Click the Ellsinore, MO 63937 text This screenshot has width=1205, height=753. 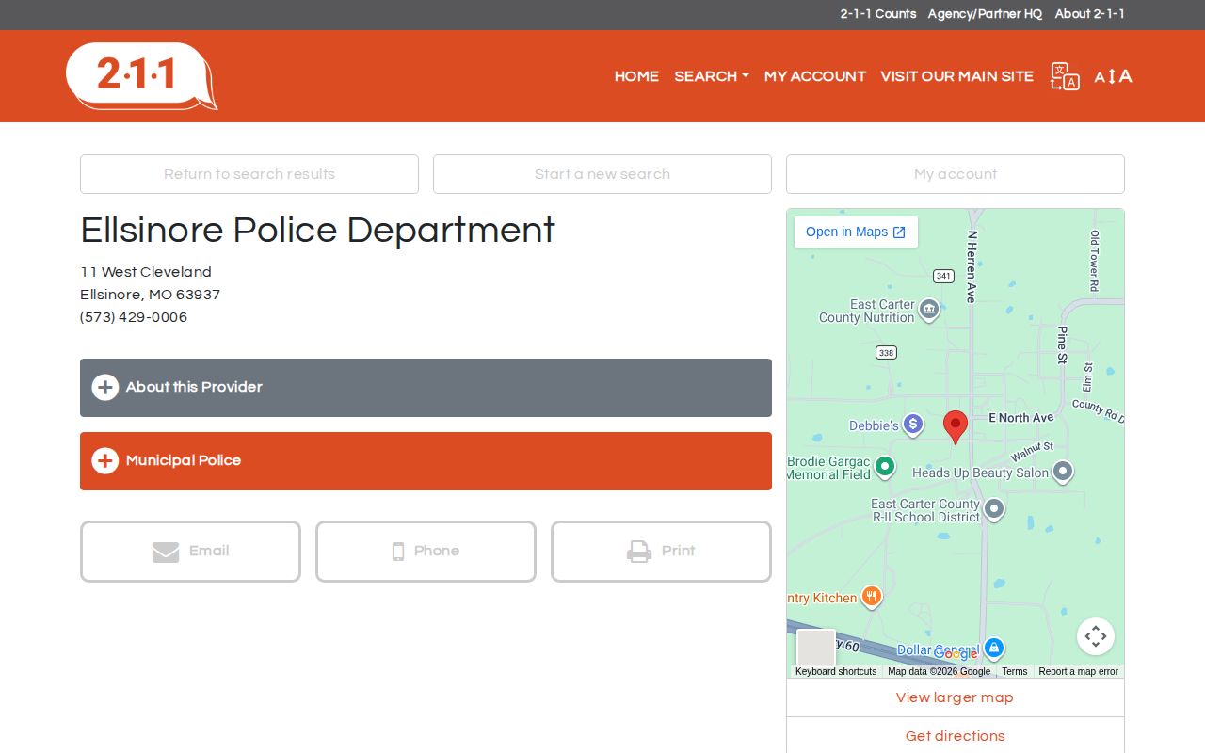151,295
